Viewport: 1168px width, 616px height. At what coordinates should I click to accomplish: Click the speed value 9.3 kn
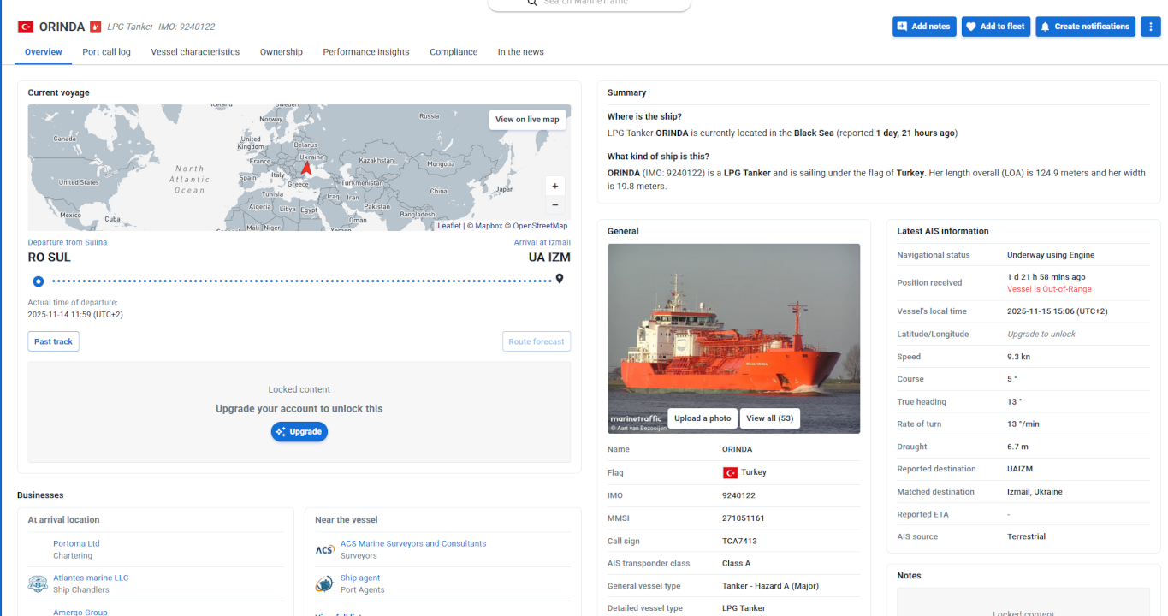(1019, 357)
